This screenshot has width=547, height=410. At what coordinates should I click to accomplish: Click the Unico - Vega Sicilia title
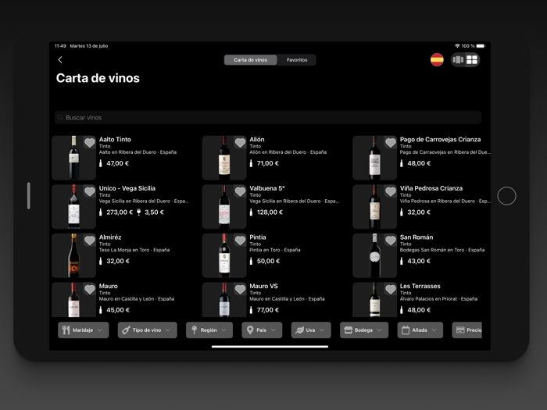[127, 188]
